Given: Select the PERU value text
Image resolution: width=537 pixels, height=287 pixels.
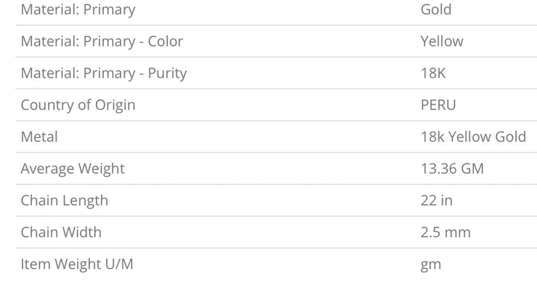Looking at the screenshot, I should pyautogui.click(x=438, y=105).
